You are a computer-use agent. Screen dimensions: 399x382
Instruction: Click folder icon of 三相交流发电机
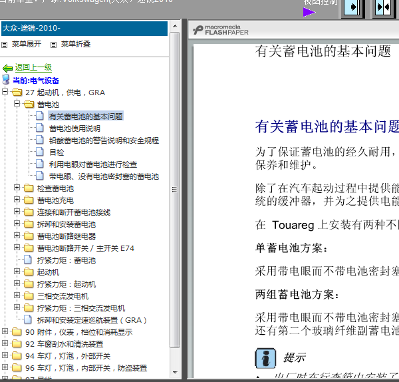click(29, 295)
